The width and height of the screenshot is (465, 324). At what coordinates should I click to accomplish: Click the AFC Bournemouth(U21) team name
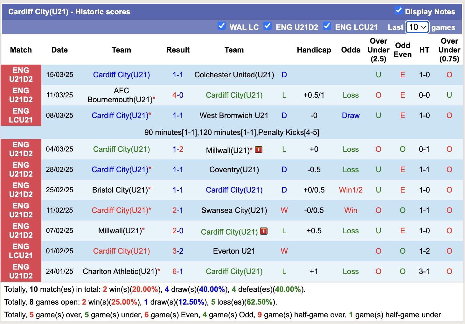(121, 95)
